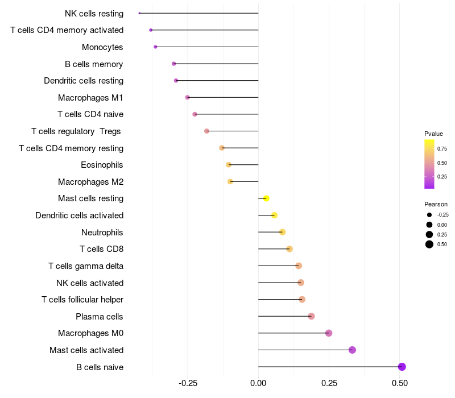This screenshot has width=455, height=398.
Task: Click the Pvalue legend title
Action: coord(433,134)
